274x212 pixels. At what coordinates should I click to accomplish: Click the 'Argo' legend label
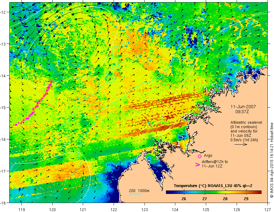(x=208, y=156)
